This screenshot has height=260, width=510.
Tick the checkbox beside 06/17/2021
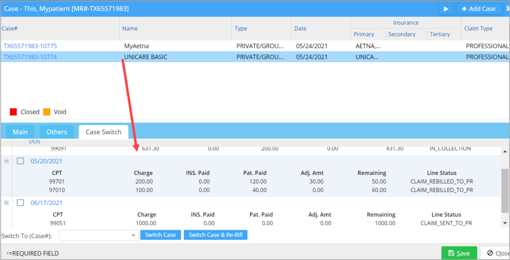(x=20, y=203)
